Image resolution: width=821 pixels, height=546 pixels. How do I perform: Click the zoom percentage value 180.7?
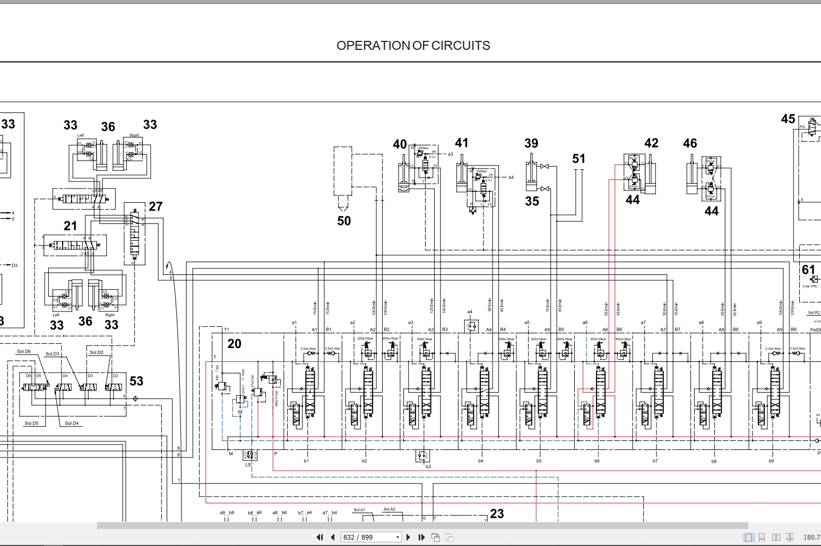812,537
